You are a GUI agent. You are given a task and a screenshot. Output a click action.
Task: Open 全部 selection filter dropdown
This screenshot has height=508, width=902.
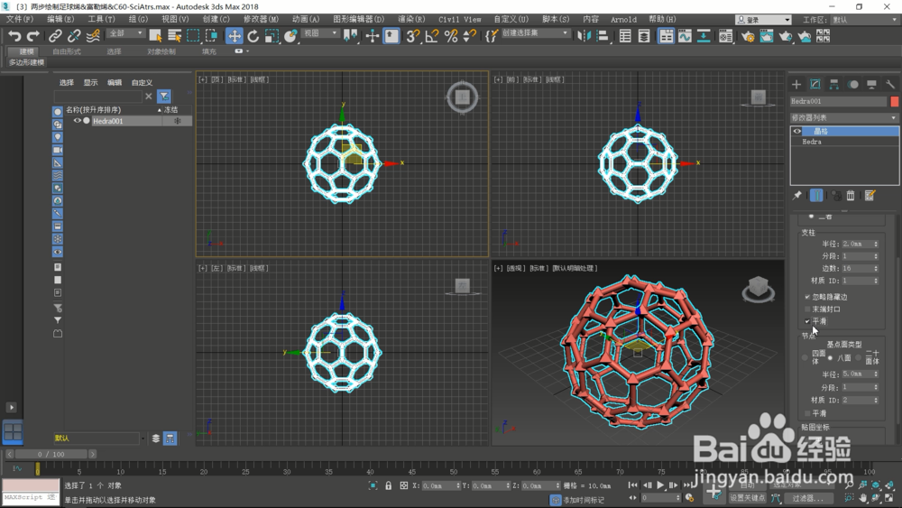coord(125,33)
